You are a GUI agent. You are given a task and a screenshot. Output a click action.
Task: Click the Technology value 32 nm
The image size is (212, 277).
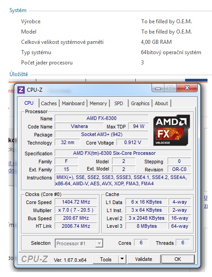(67, 142)
